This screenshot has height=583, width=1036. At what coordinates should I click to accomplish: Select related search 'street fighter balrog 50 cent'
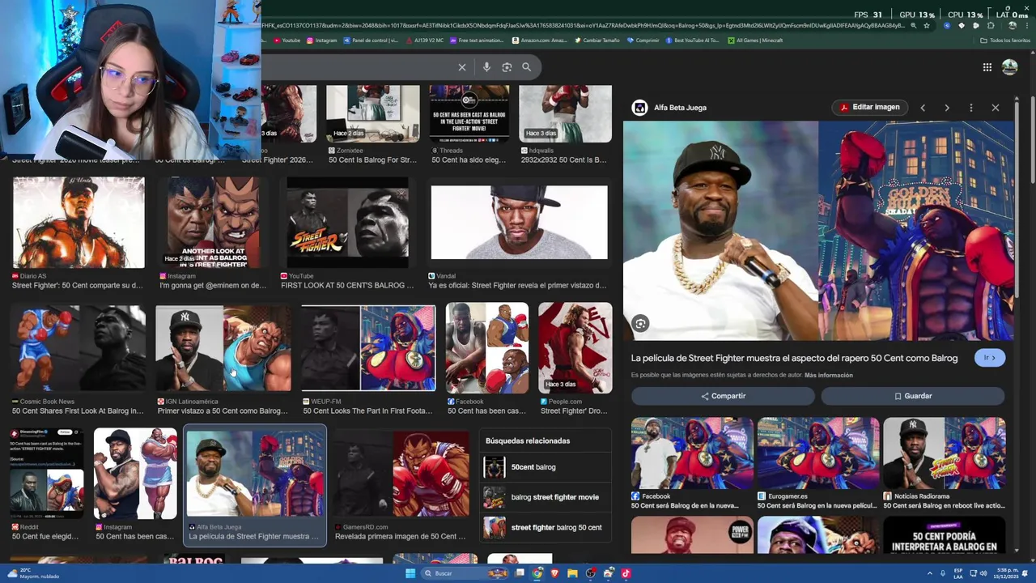pyautogui.click(x=545, y=527)
